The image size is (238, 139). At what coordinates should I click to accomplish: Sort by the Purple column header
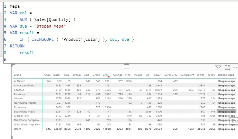(x=138, y=75)
